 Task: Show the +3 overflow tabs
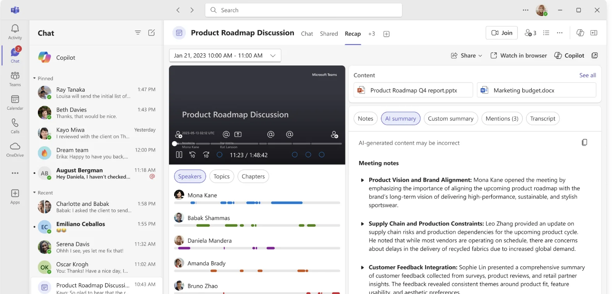pyautogui.click(x=372, y=34)
